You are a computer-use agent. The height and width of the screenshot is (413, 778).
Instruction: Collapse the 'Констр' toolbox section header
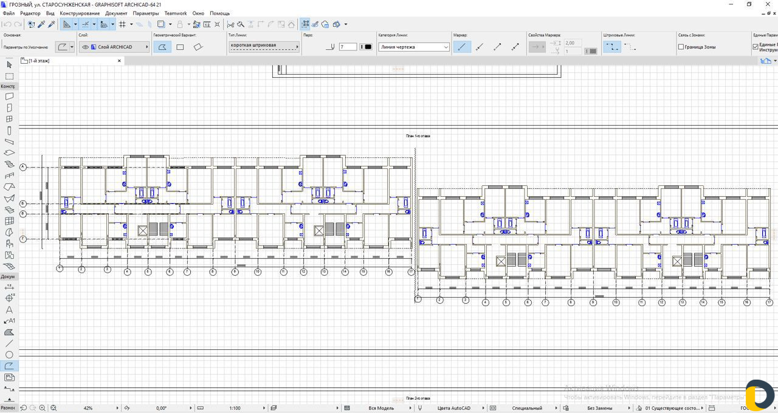[9, 86]
